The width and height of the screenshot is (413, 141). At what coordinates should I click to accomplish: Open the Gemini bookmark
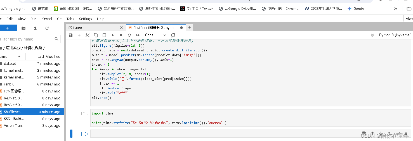pos(356,9)
